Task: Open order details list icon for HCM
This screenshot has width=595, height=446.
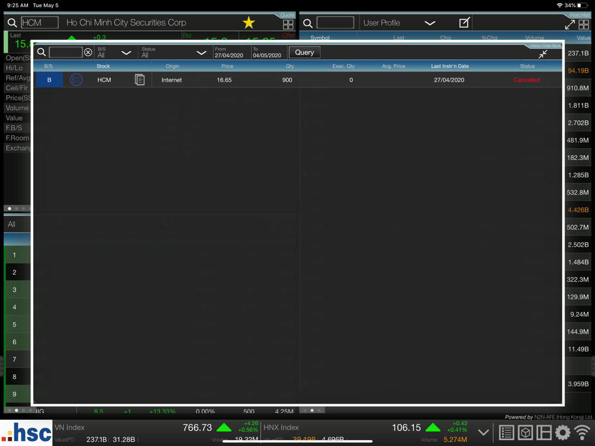Action: click(76, 80)
